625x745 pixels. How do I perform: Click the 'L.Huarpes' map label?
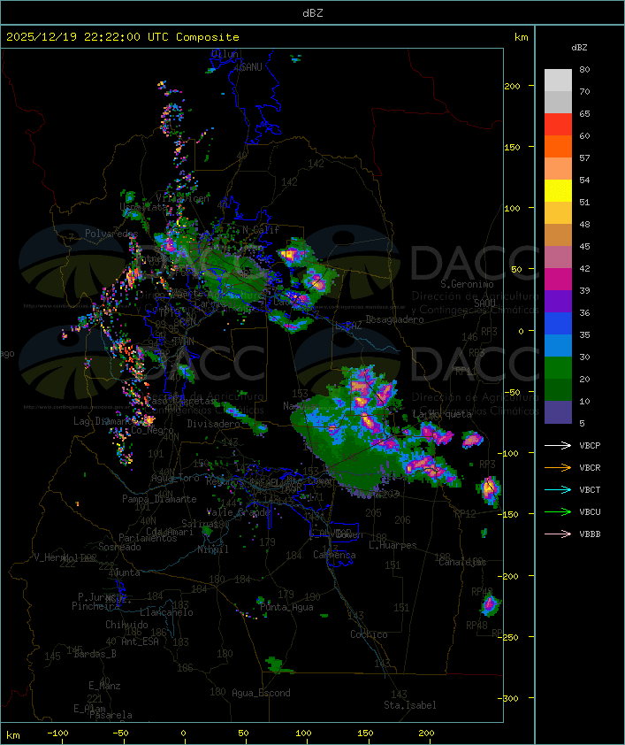[x=393, y=545]
